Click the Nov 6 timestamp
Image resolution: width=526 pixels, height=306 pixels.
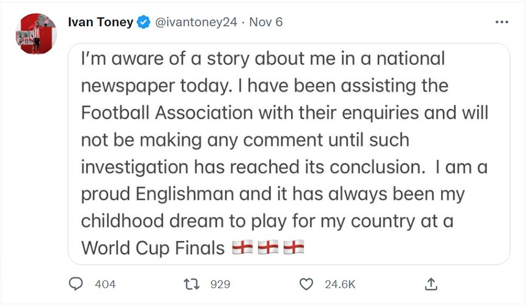click(x=265, y=23)
